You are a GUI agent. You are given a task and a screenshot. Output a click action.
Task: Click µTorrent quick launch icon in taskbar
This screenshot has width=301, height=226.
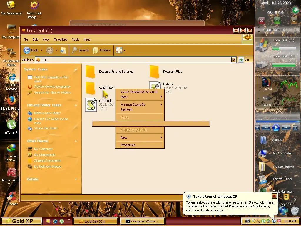(x=62, y=221)
